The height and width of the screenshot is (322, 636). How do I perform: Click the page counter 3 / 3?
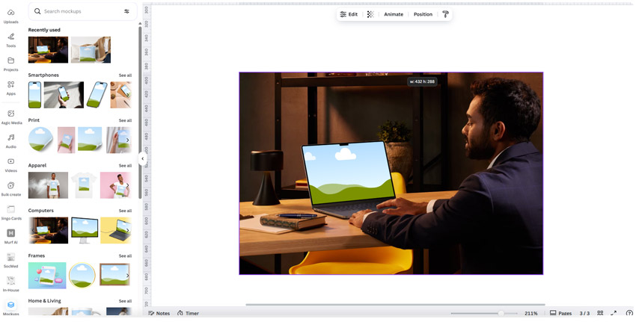[584, 313]
